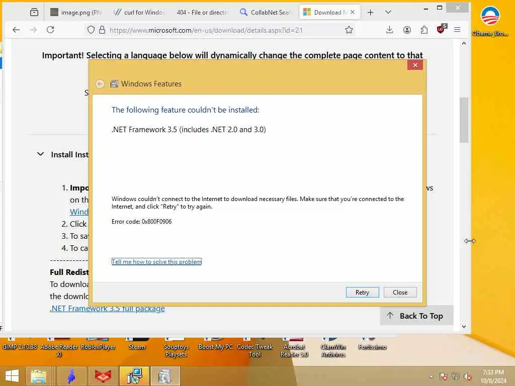Open ClamWin Antivirus desktop shortcut
Viewport: 515px width, 386px height.
[333, 348]
